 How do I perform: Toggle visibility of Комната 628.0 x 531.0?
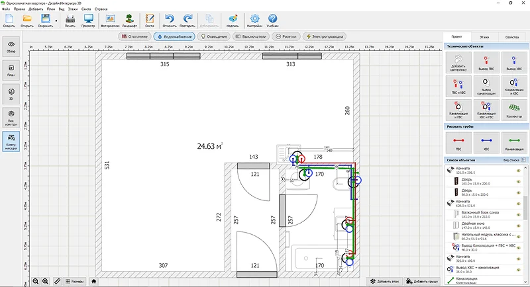coord(518,204)
